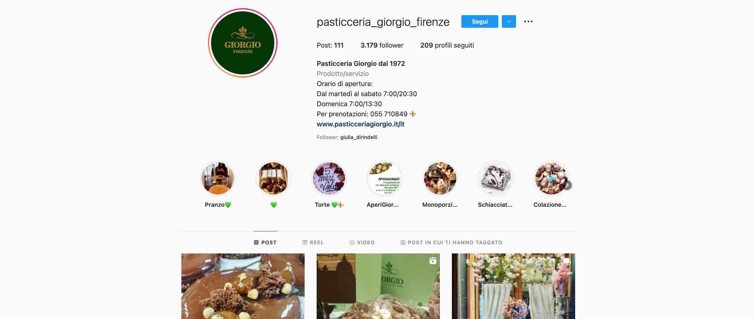
Task: View the Torte story highlight
Action: [329, 179]
